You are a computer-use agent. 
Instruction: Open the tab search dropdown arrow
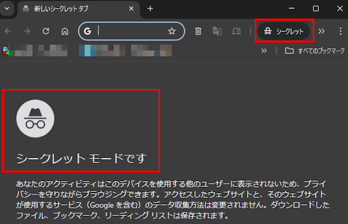coord(7,9)
